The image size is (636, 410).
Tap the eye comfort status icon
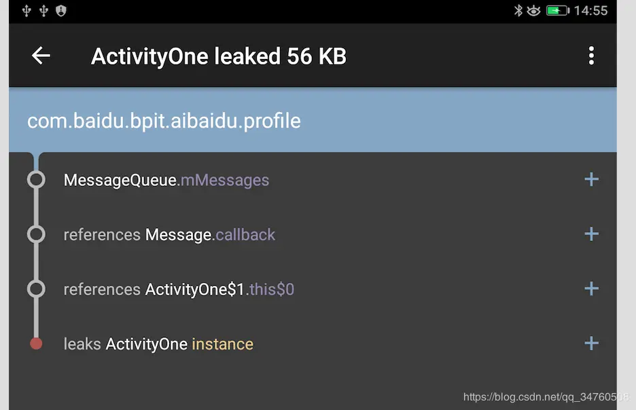tap(533, 11)
